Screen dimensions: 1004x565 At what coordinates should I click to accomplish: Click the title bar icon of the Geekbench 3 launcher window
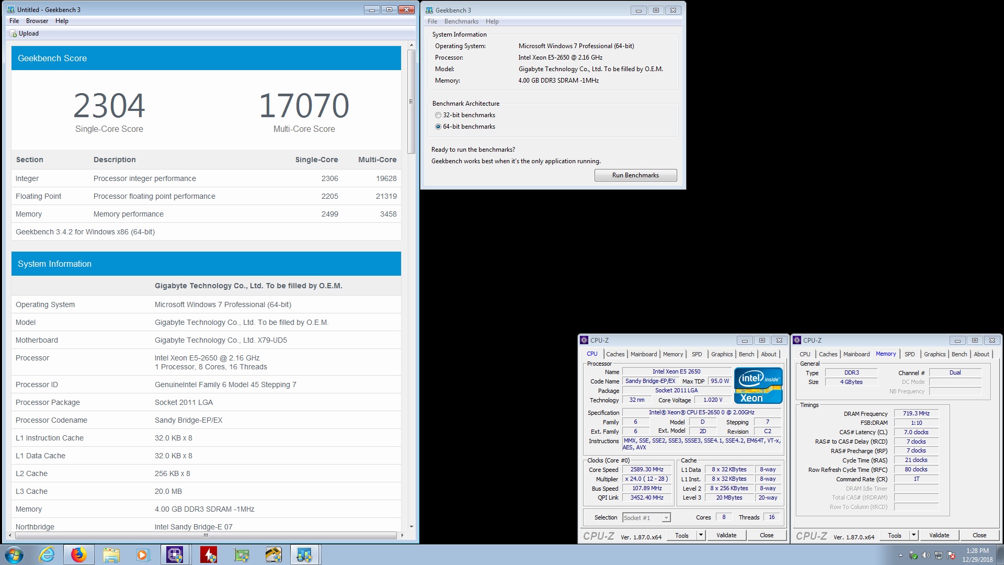coord(429,10)
